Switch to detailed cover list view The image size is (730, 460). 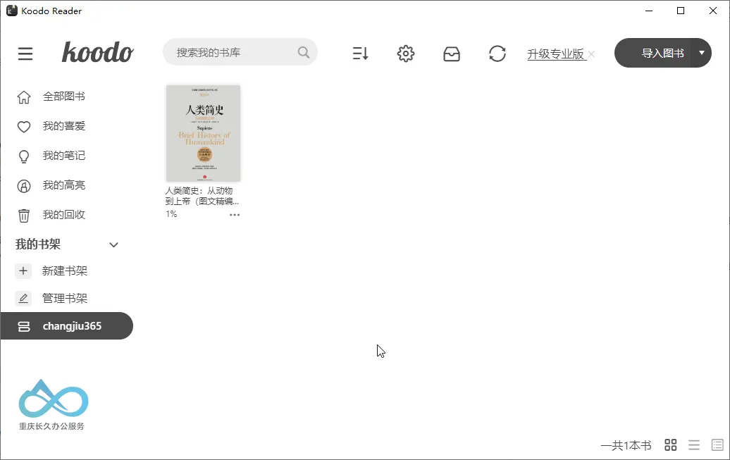[x=717, y=445]
